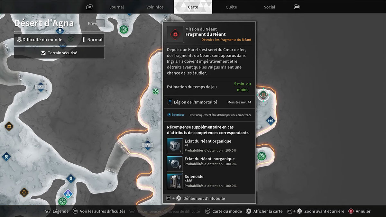The width and height of the screenshot is (386, 217).
Task: Select the Voir infos tab
Action: click(155, 7)
